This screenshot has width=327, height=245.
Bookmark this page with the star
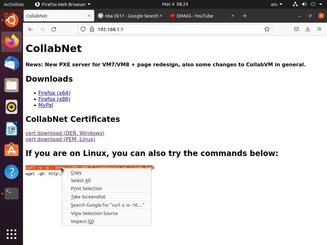pos(267,29)
